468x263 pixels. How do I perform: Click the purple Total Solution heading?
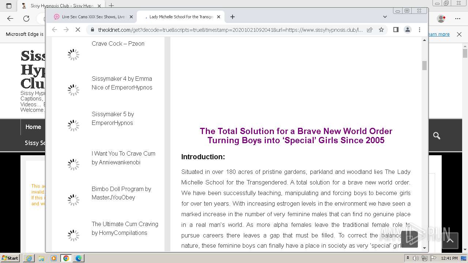(x=296, y=136)
